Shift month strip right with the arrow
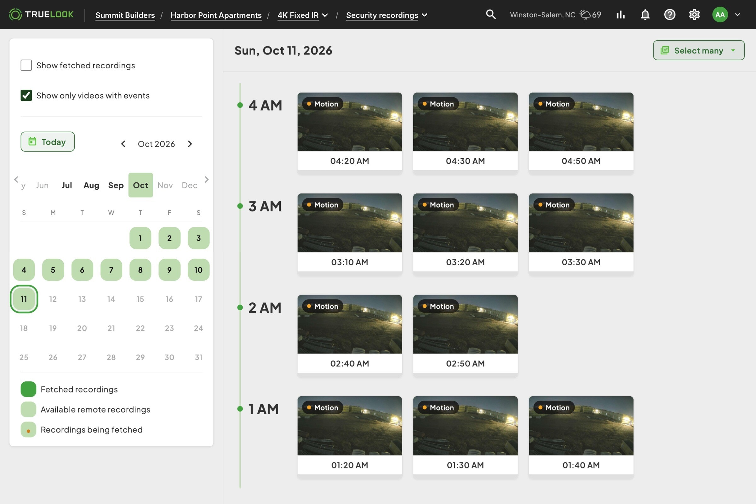This screenshot has width=756, height=504. pyautogui.click(x=207, y=179)
